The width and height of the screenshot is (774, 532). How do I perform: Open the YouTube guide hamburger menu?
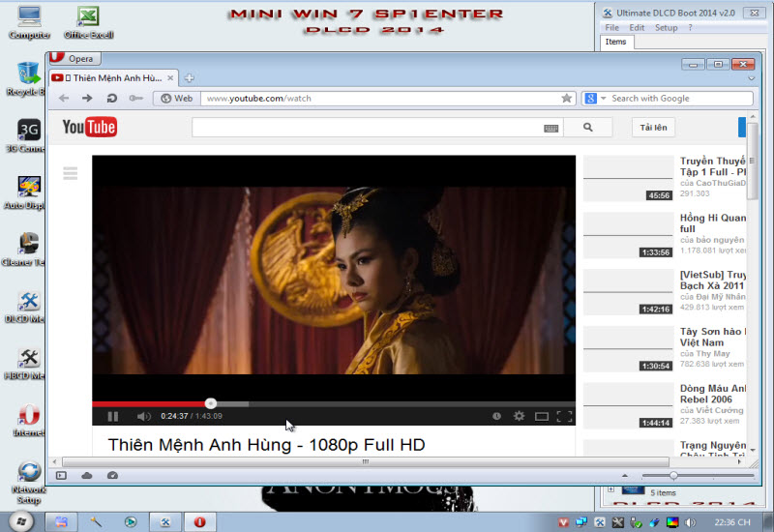click(70, 173)
